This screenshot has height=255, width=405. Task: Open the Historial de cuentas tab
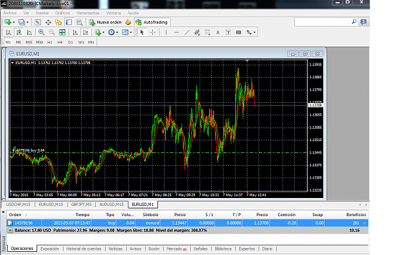point(84,249)
